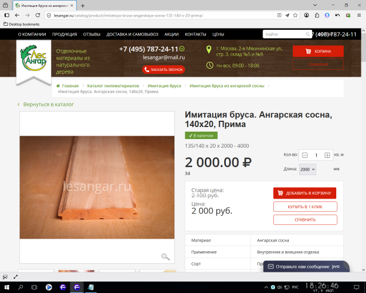The width and height of the screenshot is (366, 293).
Task: Click the blue play-arrow taskbar app
Action: pos(49,287)
